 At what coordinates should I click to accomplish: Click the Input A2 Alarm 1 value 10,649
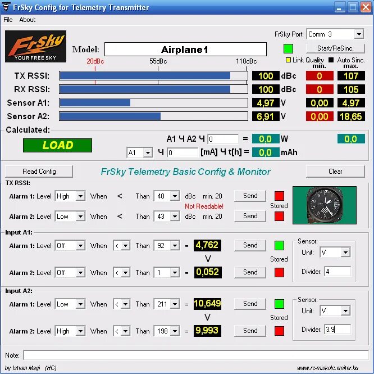pos(207,304)
